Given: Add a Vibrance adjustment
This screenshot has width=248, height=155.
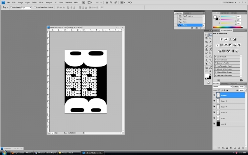Looking at the screenshot, I should 217,45.
